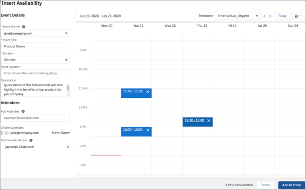The width and height of the screenshot is (306, 190).
Task: Click the joanie@123abc.com attendee entry
Action: tap(20, 147)
